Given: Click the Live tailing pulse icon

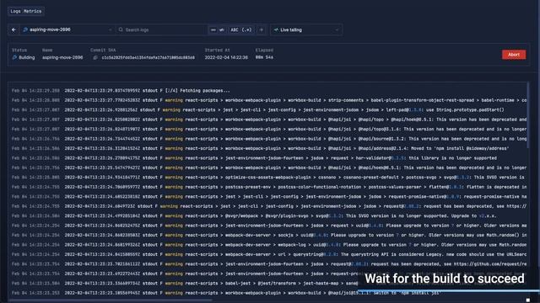Looking at the screenshot, I should [276, 30].
